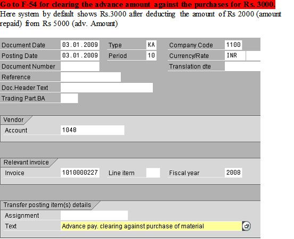Image resolution: width=294 pixels, height=239 pixels.
Task: Select the Trading Part.BA field
Action: pos(69,98)
